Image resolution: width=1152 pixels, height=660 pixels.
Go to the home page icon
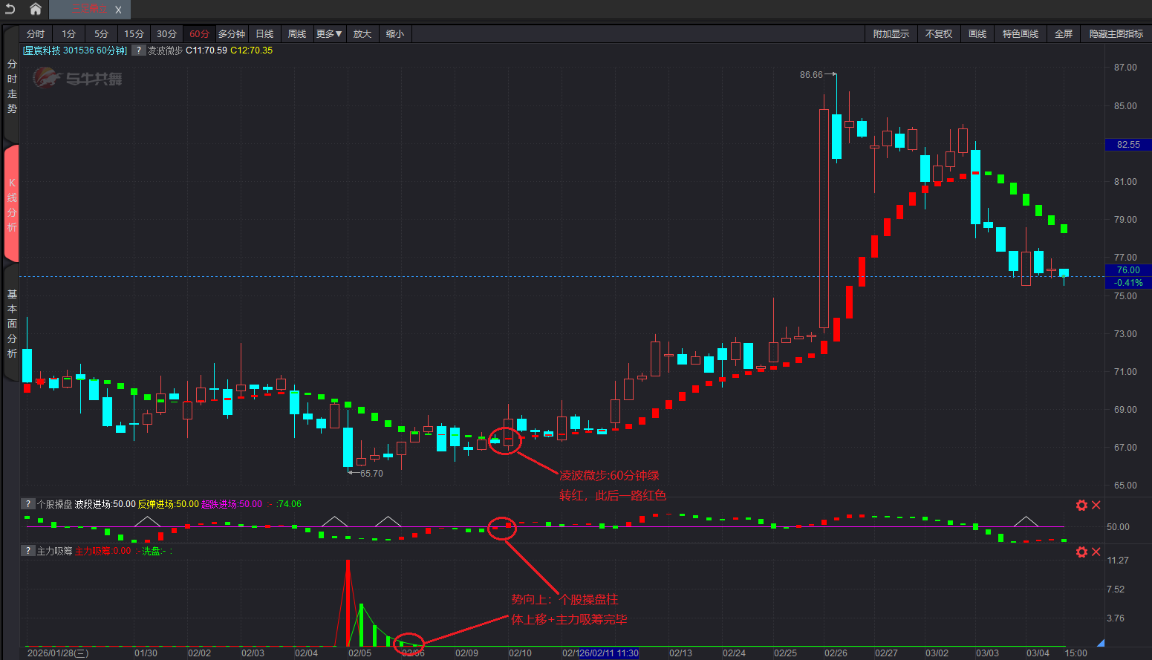(35, 9)
